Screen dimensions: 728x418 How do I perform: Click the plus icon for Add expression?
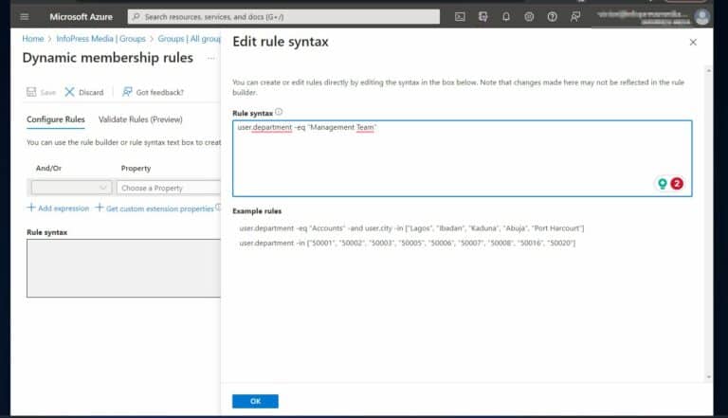point(31,208)
